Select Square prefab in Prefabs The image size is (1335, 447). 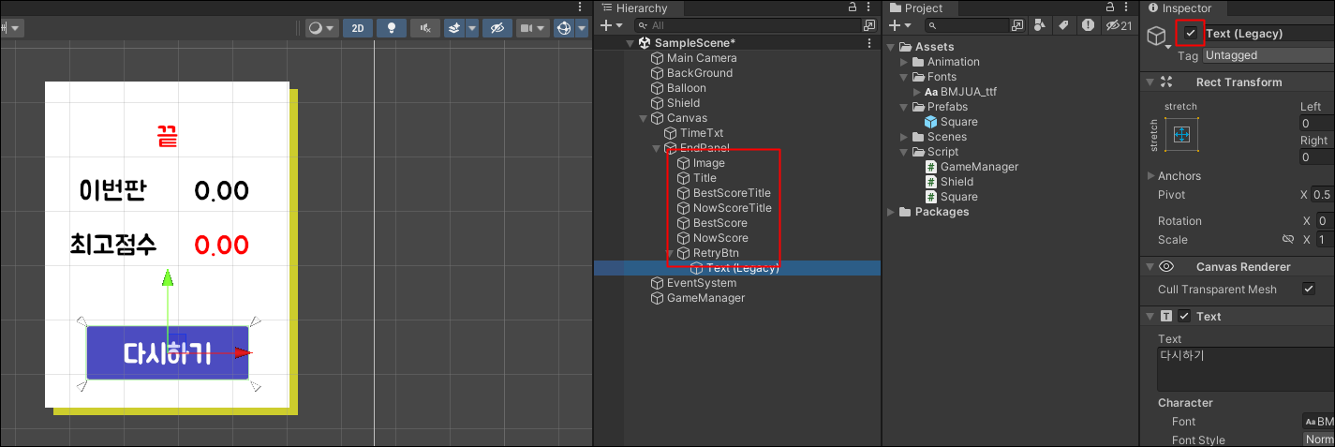click(951, 122)
